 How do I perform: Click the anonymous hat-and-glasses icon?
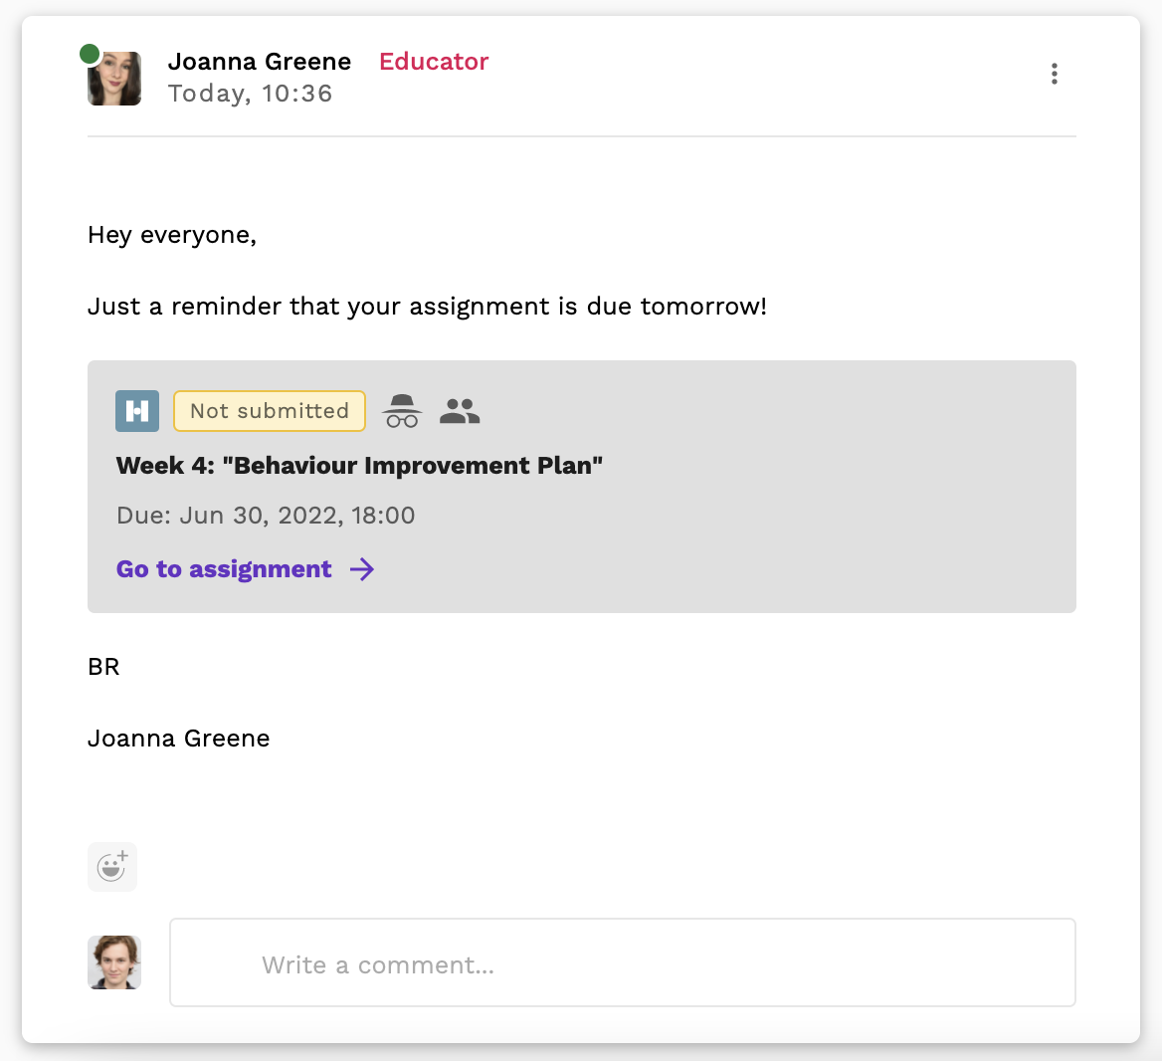(402, 411)
